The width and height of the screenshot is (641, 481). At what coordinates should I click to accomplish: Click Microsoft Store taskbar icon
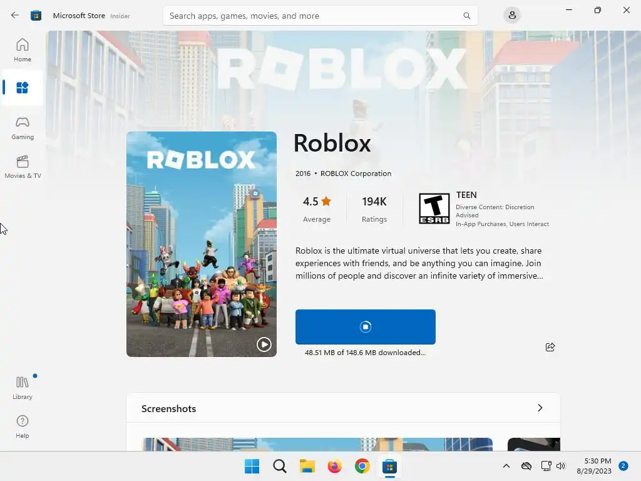389,466
